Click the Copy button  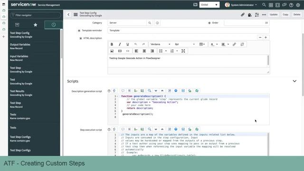coord(285,15)
